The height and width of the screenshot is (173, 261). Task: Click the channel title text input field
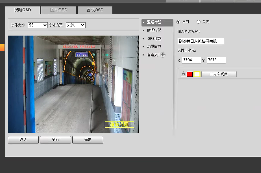[x=201, y=41]
